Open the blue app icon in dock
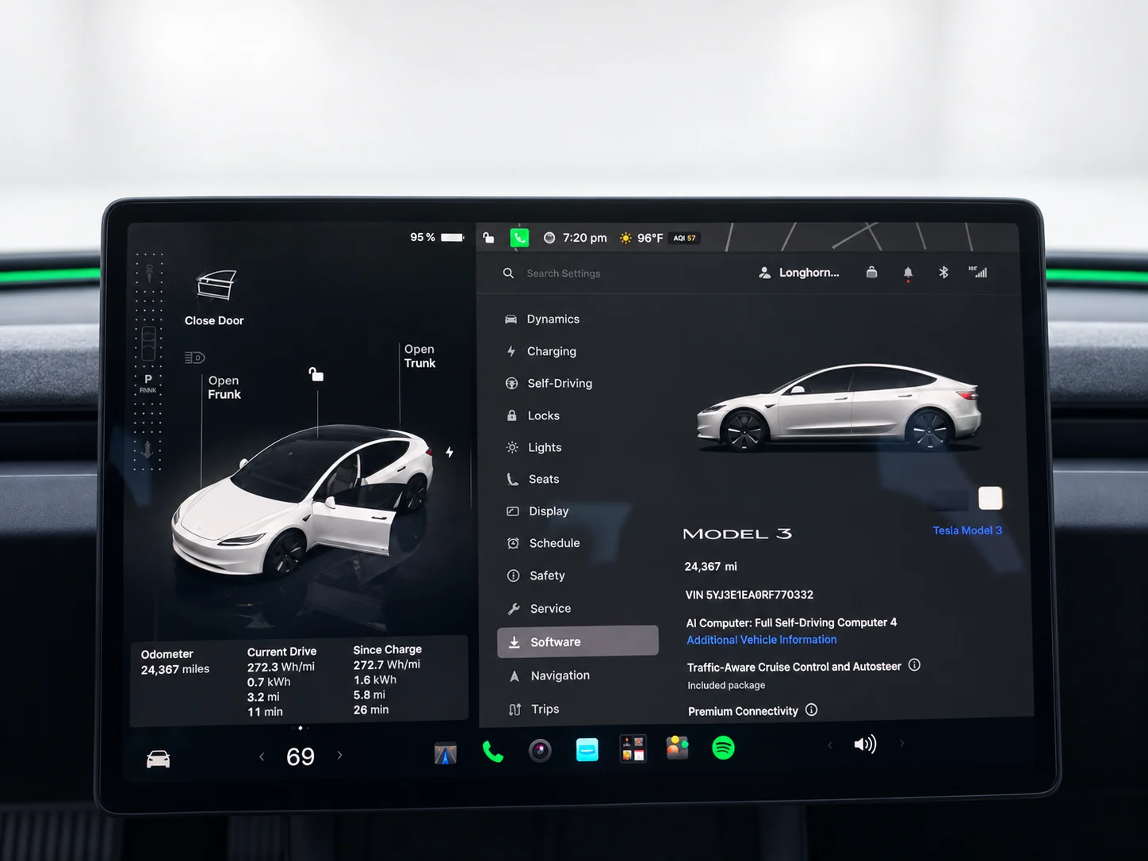Image resolution: width=1148 pixels, height=861 pixels. click(587, 749)
